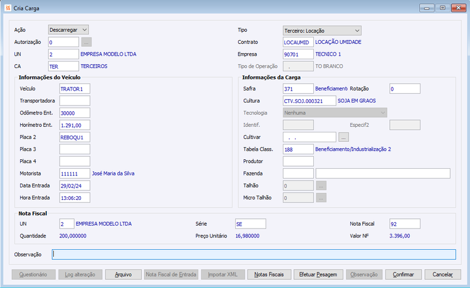Screen dimensions: 470x288
Task: Click the Importar XML button
Action: (222, 274)
